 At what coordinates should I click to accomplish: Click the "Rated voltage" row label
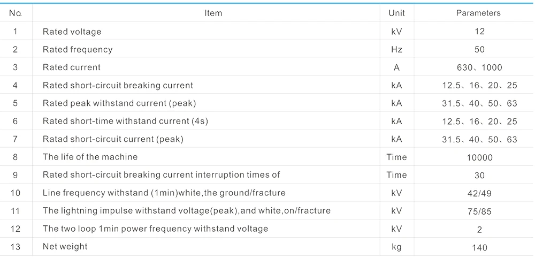point(72,32)
